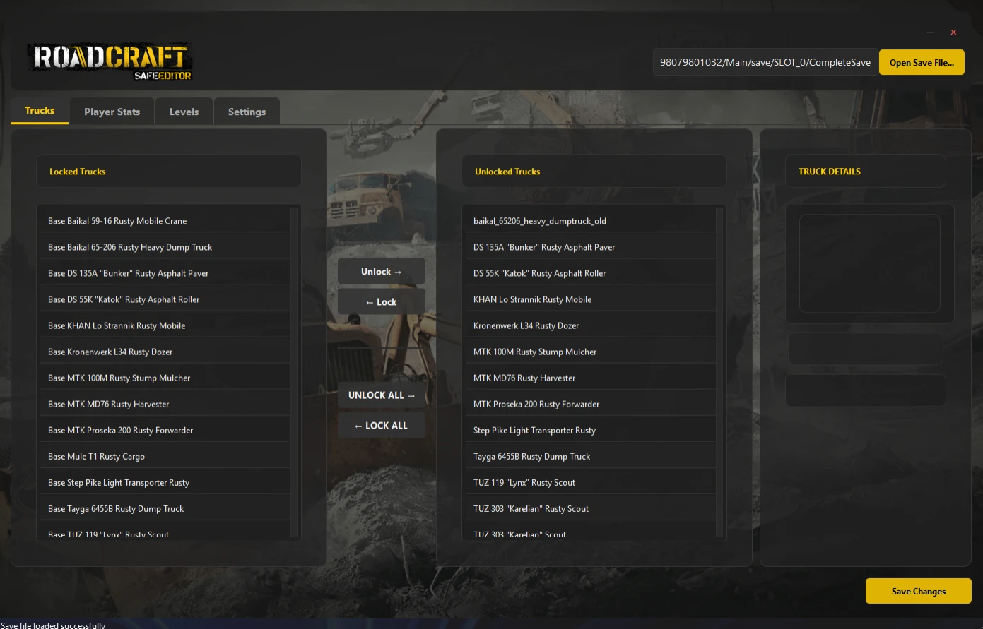Choose Base DS 135A "Bunker" Rusty Asphalt Paver

[x=164, y=273]
